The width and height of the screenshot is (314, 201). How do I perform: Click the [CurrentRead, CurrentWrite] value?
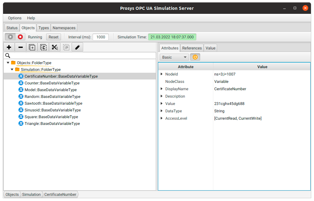pos(238,118)
